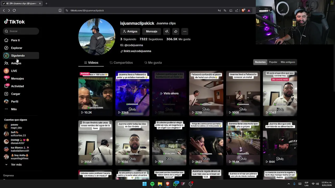Select Popular sort option
Viewport: 335px width, 188px height.
point(273,62)
